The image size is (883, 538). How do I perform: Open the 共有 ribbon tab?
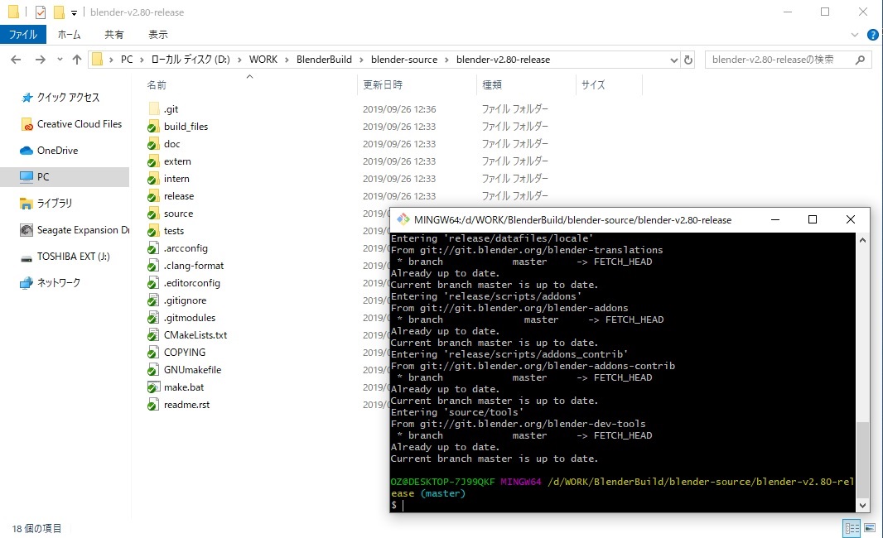pyautogui.click(x=113, y=34)
